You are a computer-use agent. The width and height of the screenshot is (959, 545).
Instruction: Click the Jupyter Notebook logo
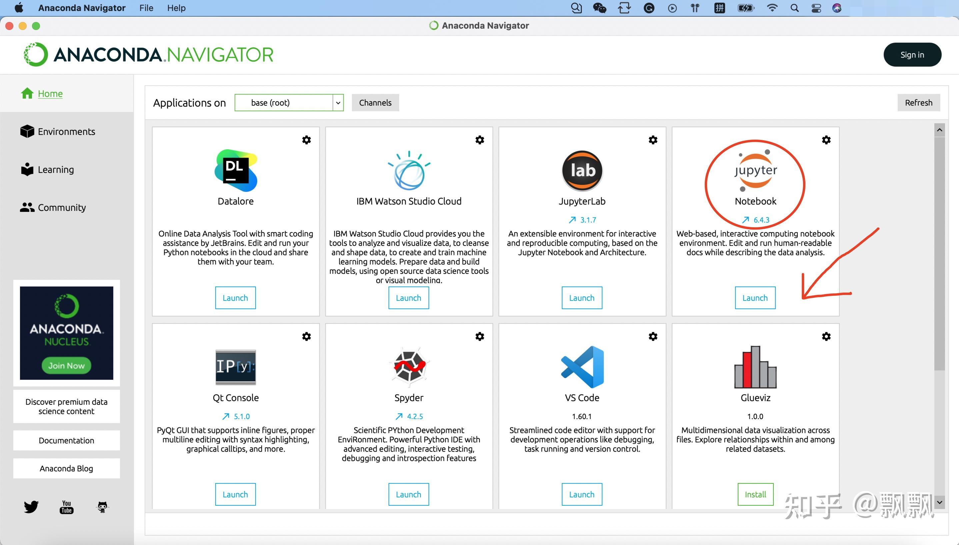[x=755, y=171]
